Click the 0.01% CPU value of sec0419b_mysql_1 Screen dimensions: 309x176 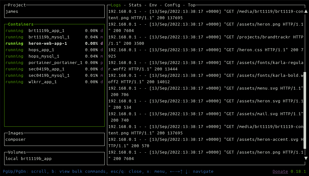point(92,76)
